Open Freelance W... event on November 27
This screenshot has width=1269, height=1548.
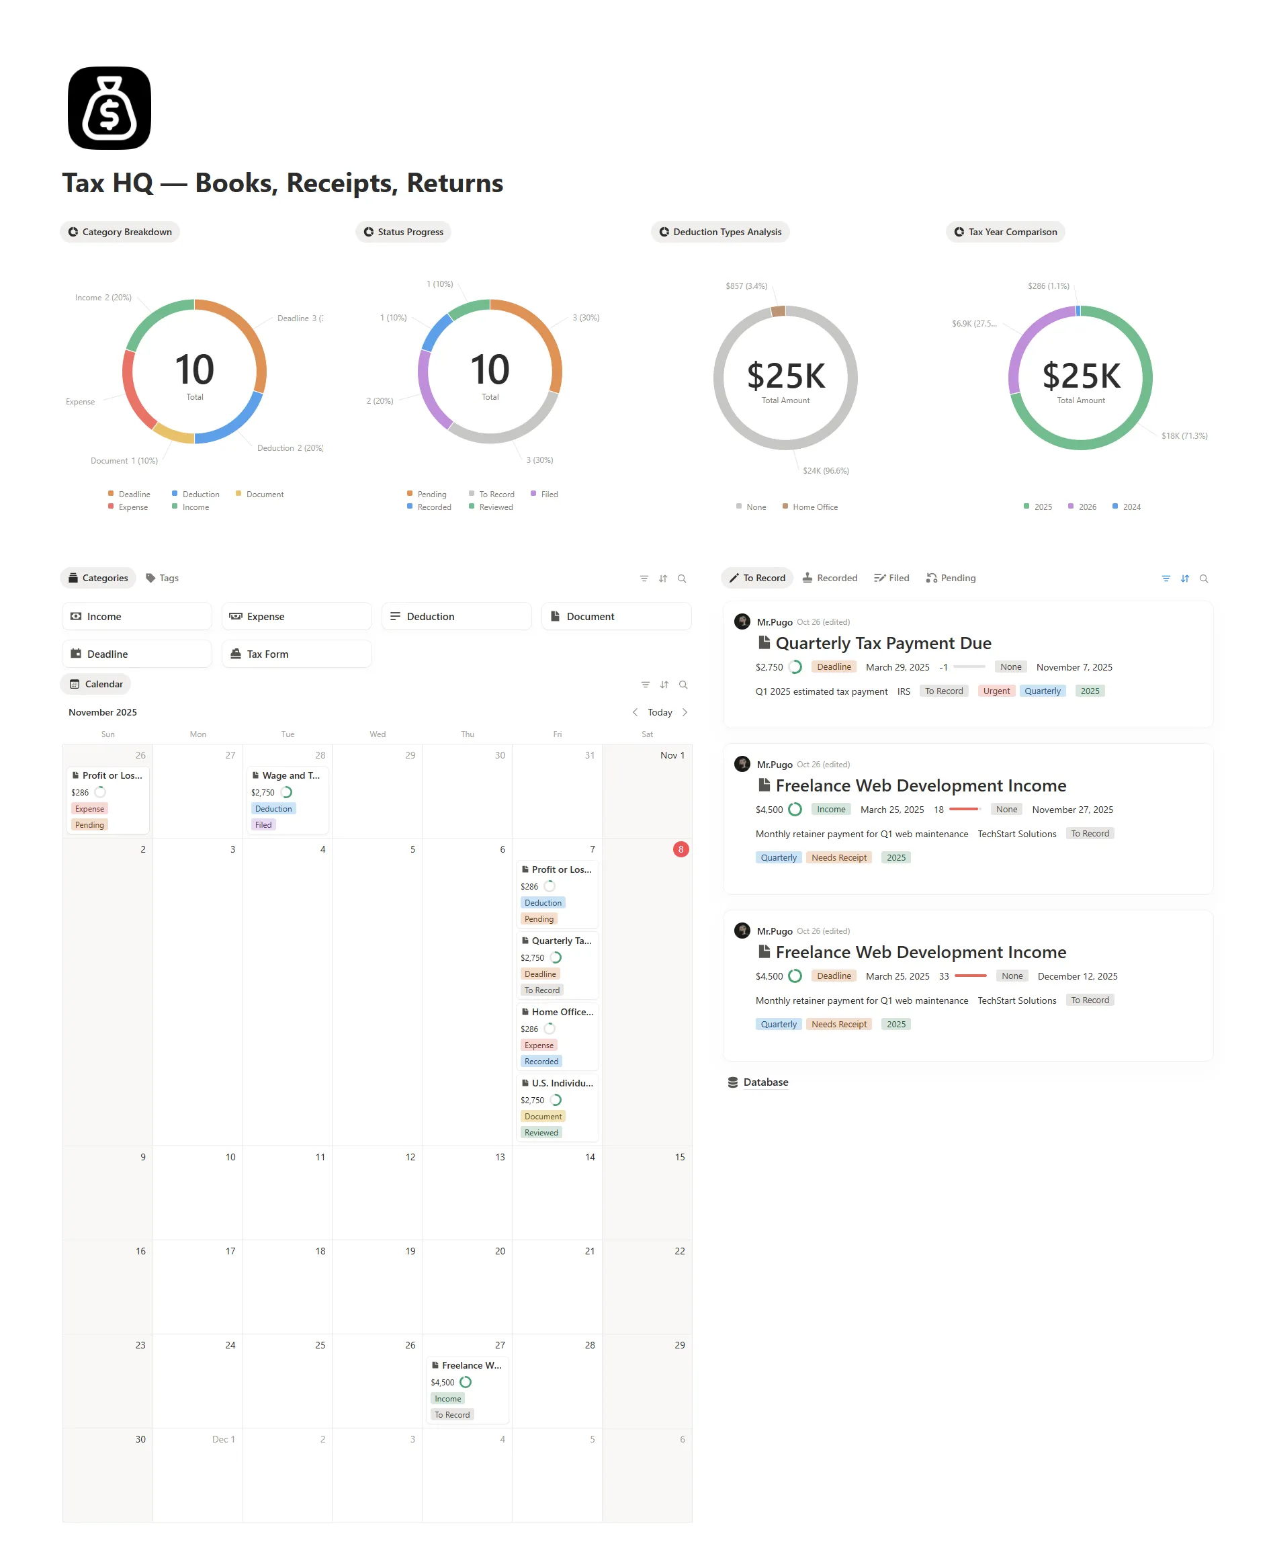point(471,1365)
